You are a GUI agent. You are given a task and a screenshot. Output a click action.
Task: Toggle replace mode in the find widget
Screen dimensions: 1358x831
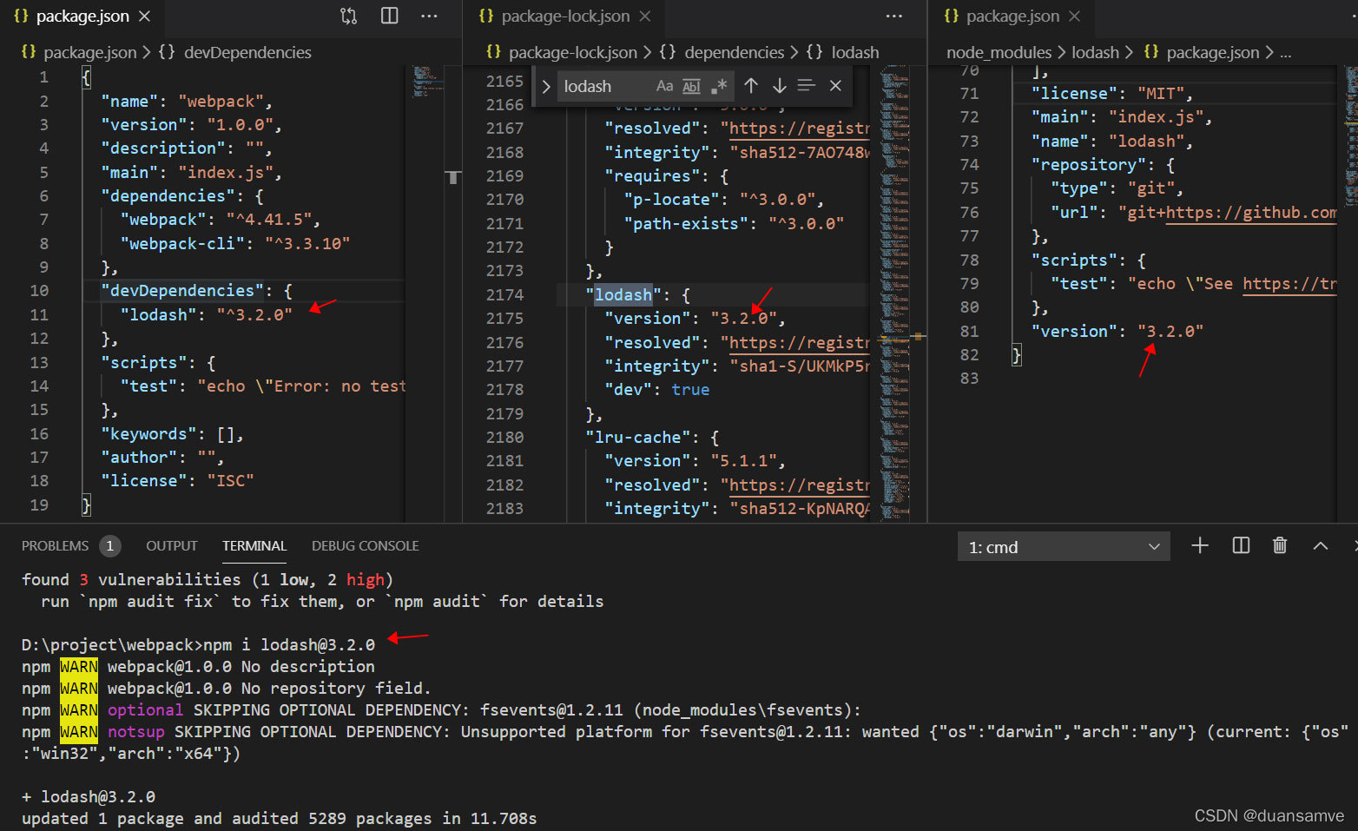click(546, 86)
